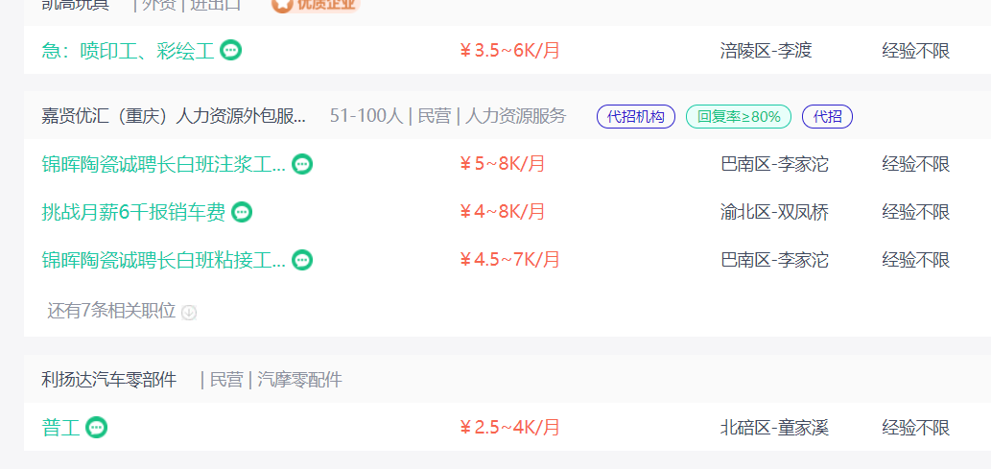The height and width of the screenshot is (469, 991).
Task: Open chat icon beside 急：喷印工、彩绘工
Action: coord(230,50)
